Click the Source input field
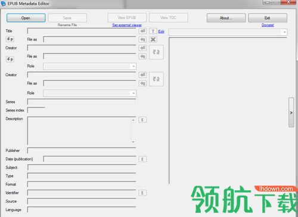Viewport: 298px width, 217px height. pyautogui.click(x=82, y=201)
